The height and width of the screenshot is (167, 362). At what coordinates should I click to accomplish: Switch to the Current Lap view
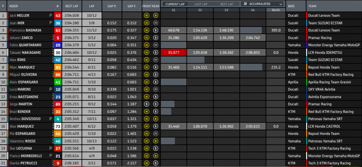point(175,4)
